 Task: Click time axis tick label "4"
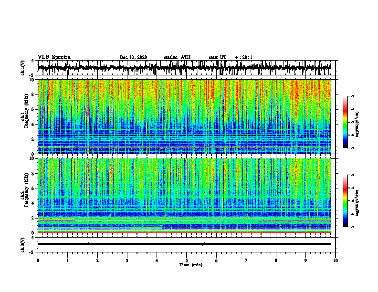(x=157, y=261)
